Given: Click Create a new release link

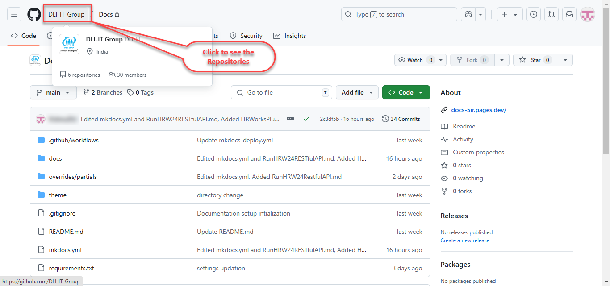Looking at the screenshot, I should (464, 240).
